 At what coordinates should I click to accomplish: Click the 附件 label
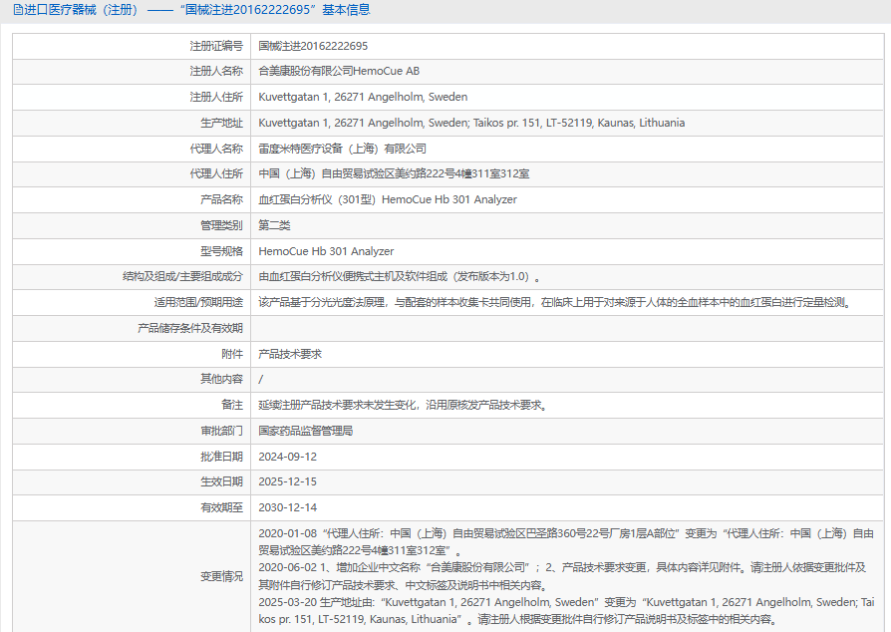point(232,354)
